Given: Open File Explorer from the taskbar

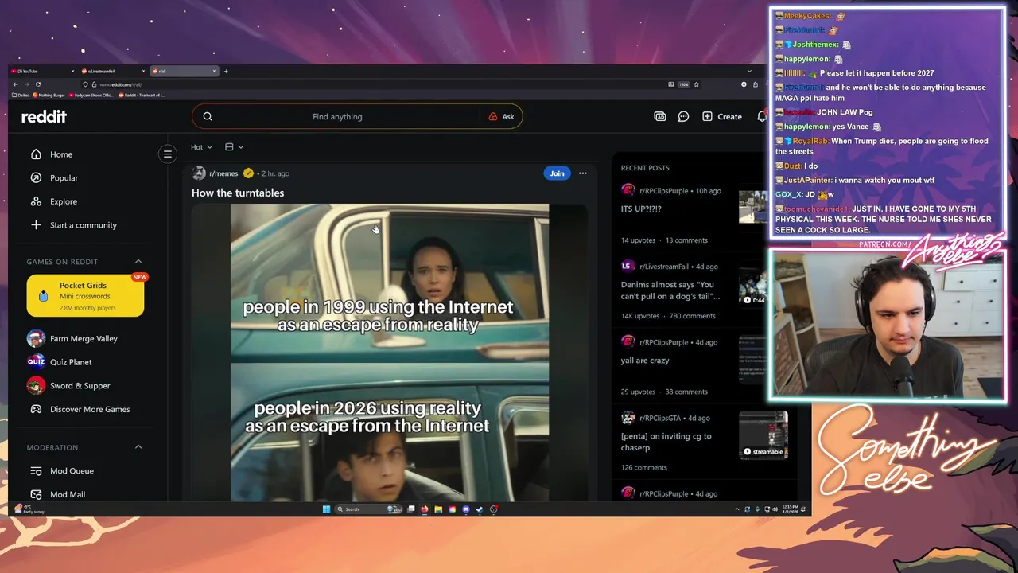Looking at the screenshot, I should click(438, 509).
